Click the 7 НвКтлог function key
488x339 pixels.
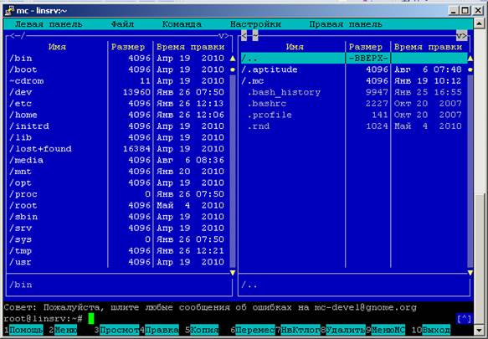tap(298, 330)
